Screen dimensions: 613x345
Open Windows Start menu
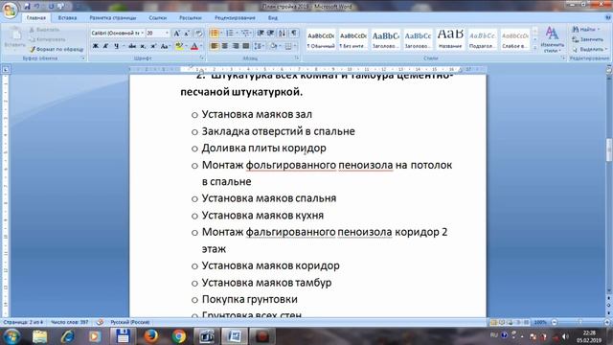point(11,336)
